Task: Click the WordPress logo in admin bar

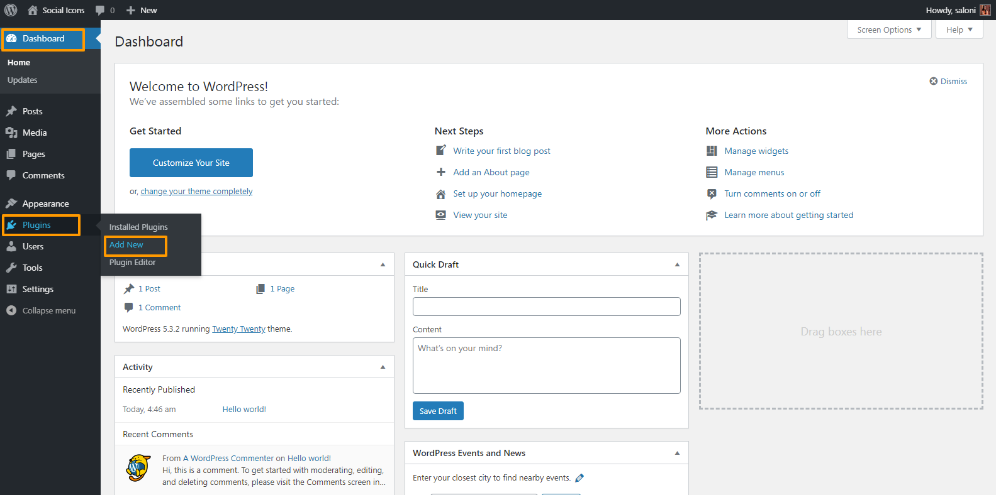Action: click(11, 10)
